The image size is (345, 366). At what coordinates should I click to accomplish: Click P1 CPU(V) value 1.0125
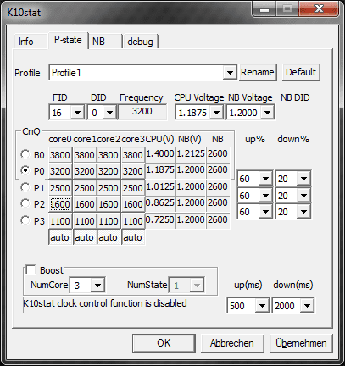point(160,187)
